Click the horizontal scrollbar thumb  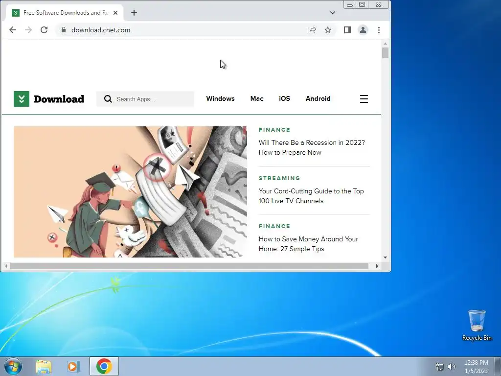[x=189, y=266]
